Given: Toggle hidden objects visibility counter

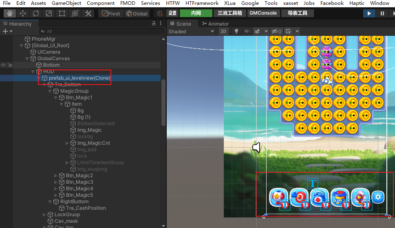Looking at the screenshot, I should 276,31.
